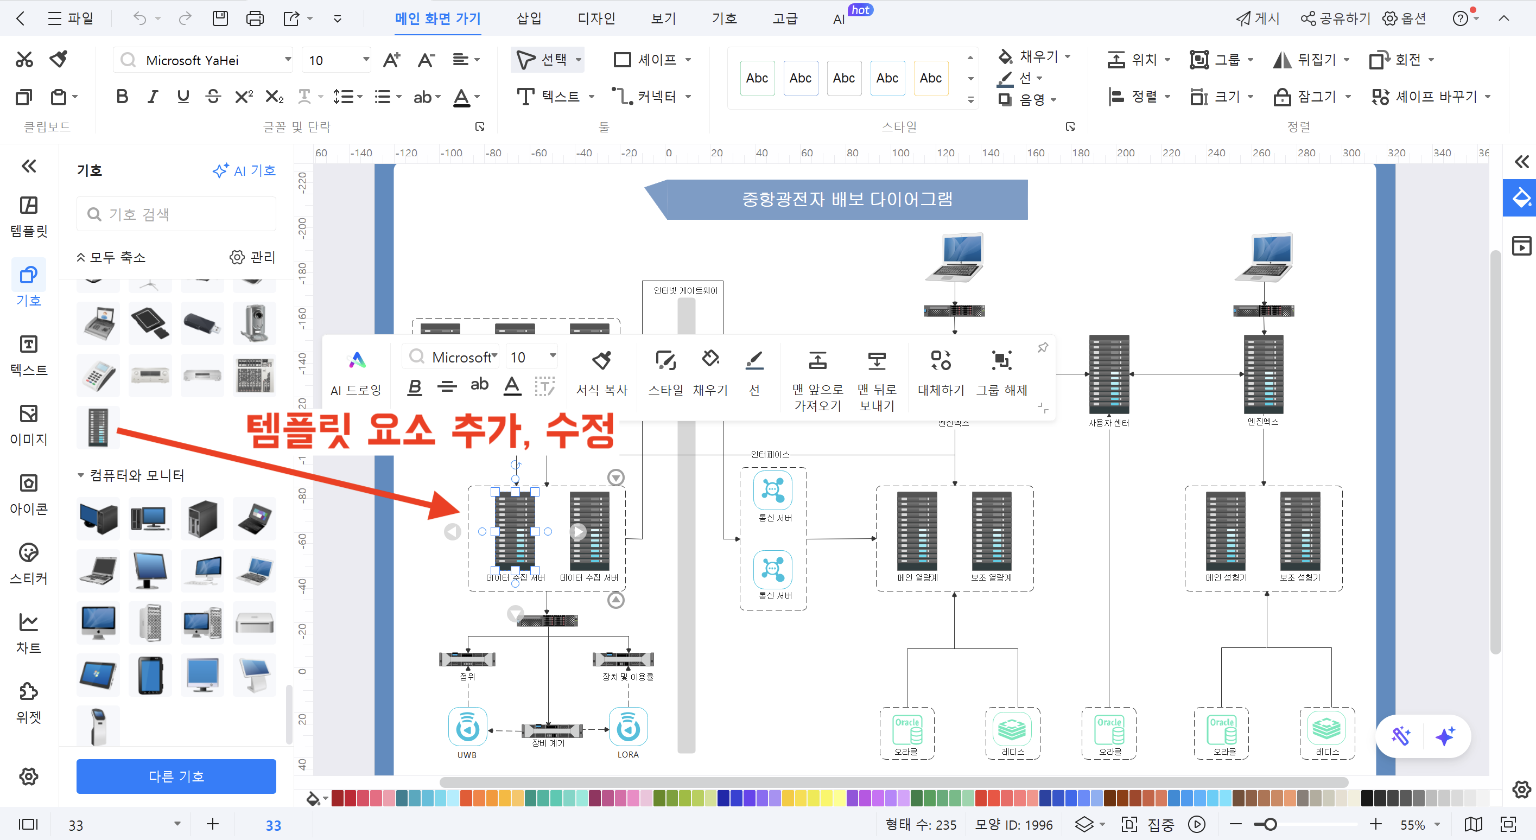The height and width of the screenshot is (840, 1536).
Task: Collapse the 컴퓨터와 모니터 symbol section
Action: (82, 475)
